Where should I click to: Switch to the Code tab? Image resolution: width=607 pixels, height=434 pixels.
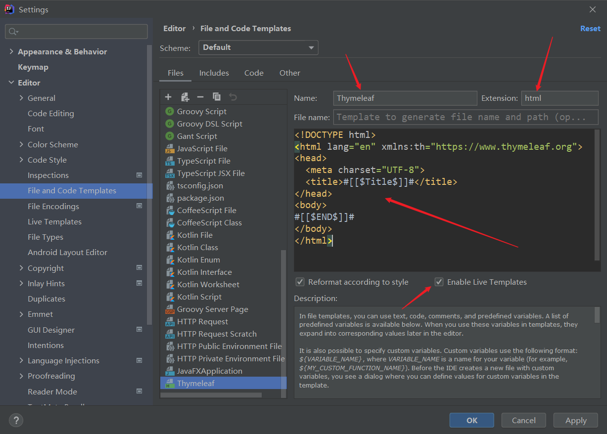pos(254,73)
